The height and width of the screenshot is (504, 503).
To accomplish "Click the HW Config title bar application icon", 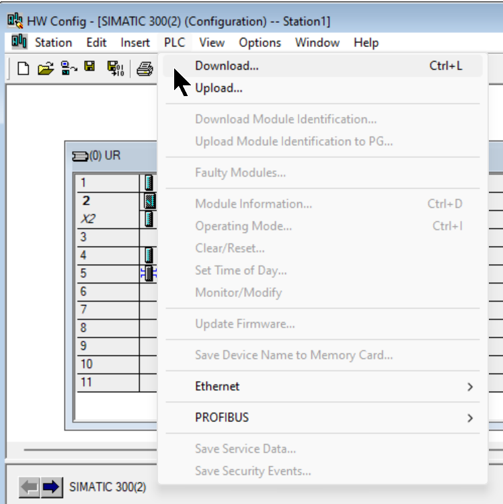I will pos(15,21).
